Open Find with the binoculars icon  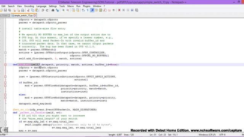click(x=53, y=10)
